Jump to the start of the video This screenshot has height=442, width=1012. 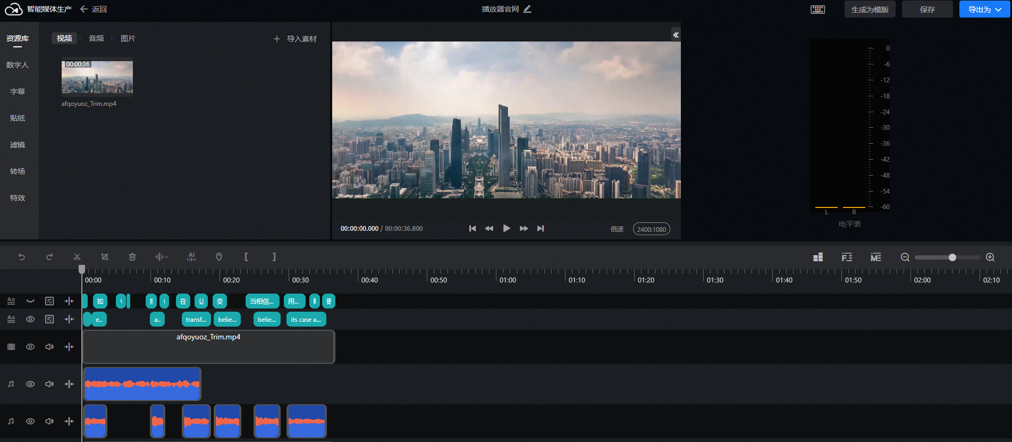(x=473, y=228)
